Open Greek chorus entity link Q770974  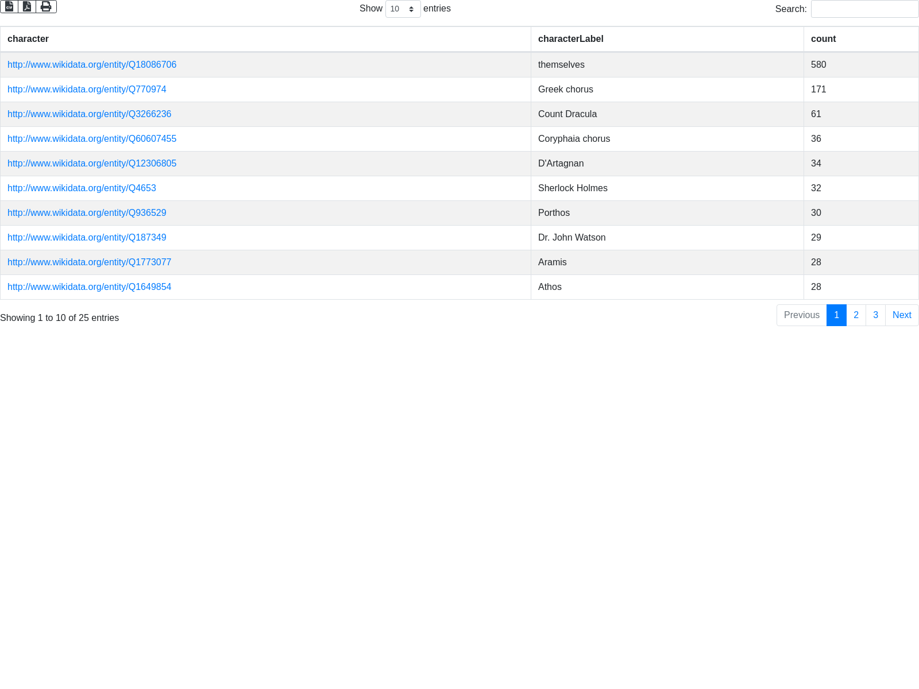[87, 90]
